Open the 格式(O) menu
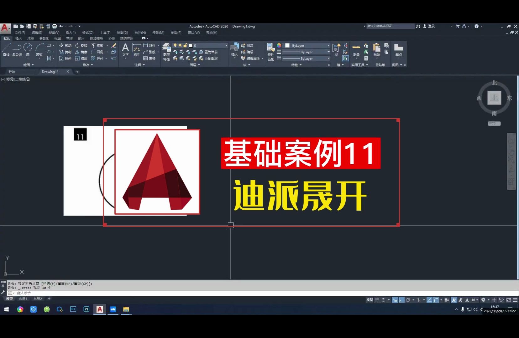The height and width of the screenshot is (338, 519). pyautogui.click(x=88, y=33)
